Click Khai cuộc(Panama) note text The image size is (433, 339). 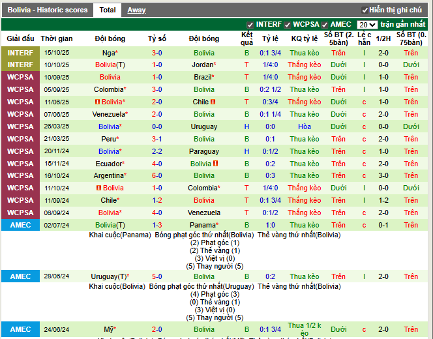pos(120,235)
